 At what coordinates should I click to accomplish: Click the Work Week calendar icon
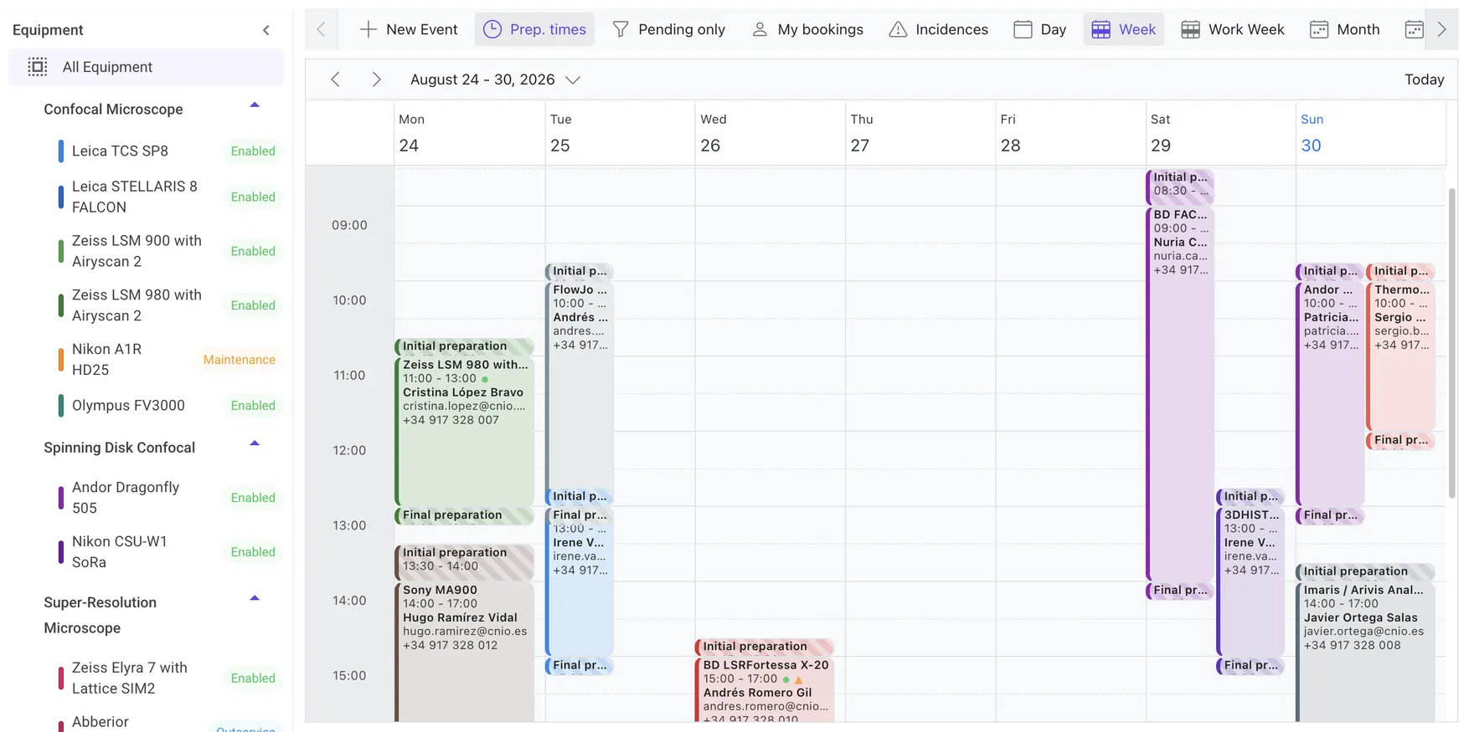1190,29
